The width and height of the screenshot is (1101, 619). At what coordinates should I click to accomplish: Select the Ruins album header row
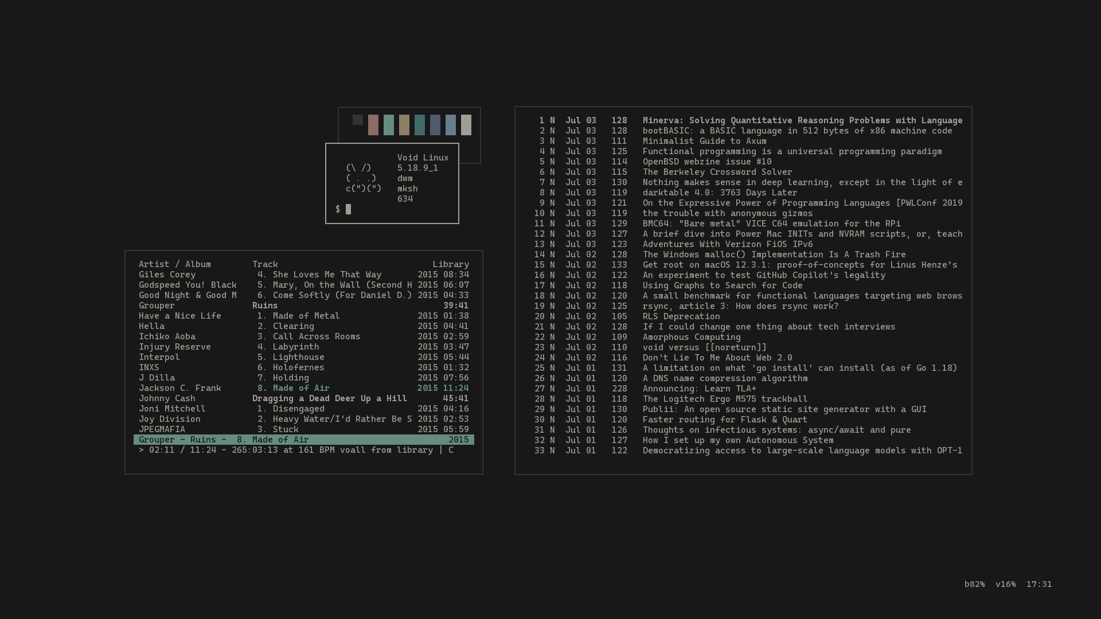point(265,305)
